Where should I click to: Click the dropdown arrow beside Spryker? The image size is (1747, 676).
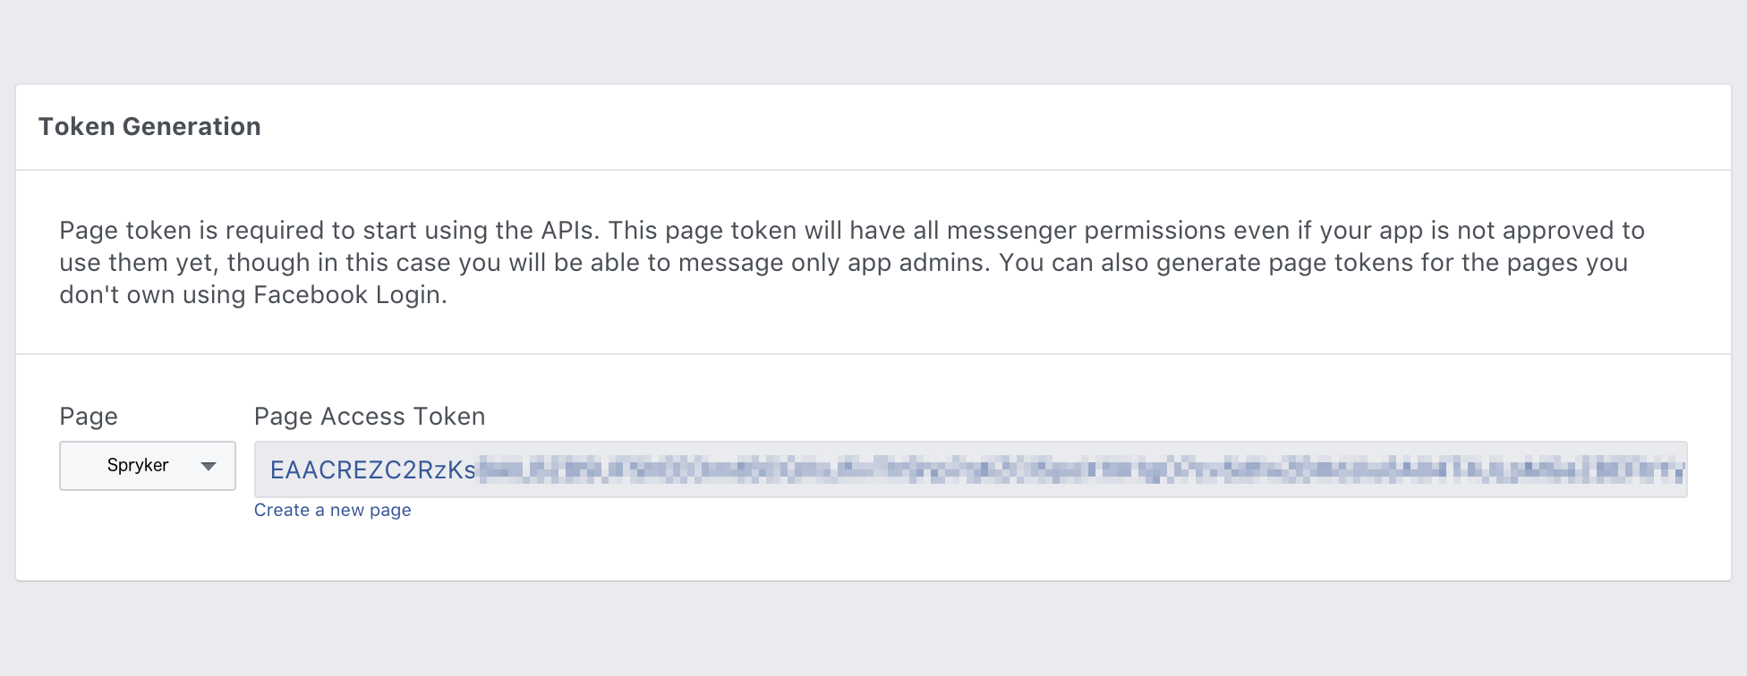[x=209, y=466]
